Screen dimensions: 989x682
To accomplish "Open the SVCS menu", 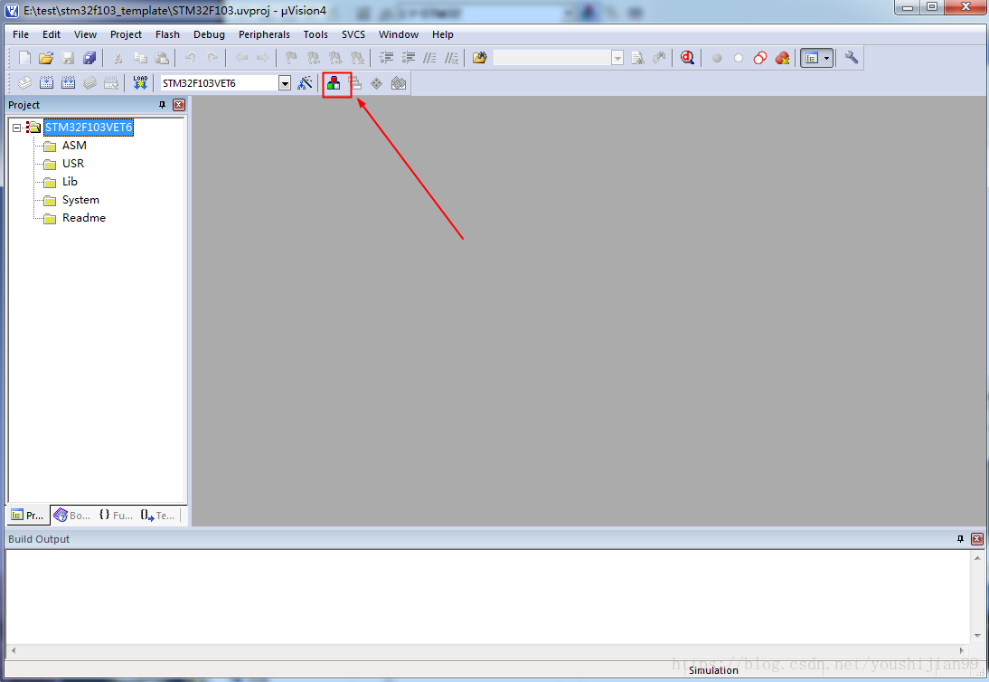I will click(x=353, y=34).
